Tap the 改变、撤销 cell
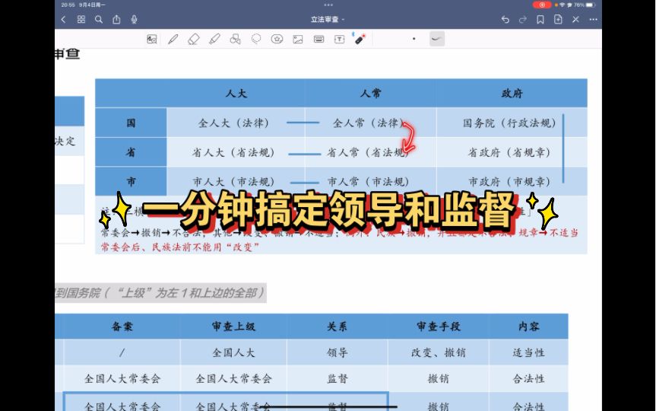Image resolution: width=656 pixels, height=411 pixels. pos(439,352)
